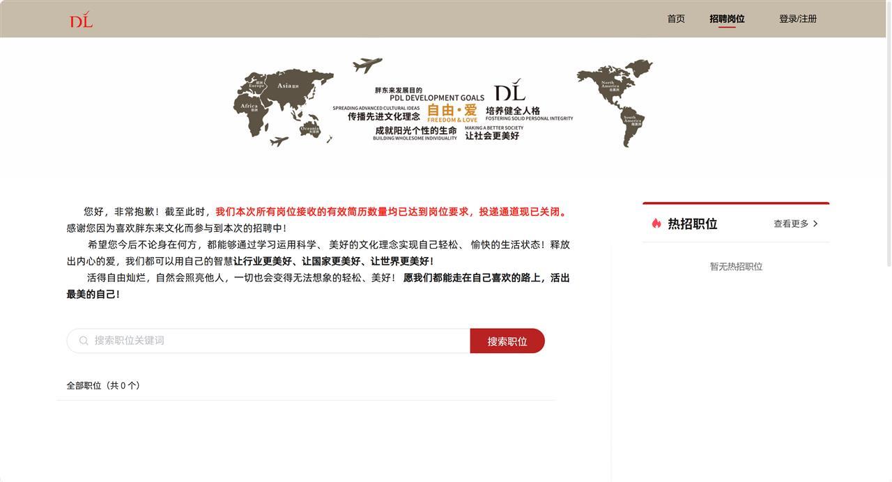Click the Africa continent on the map

(x=249, y=107)
